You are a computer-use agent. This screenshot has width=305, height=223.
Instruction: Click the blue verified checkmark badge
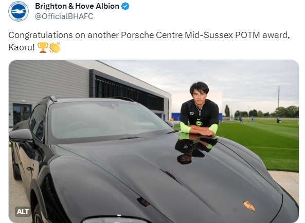point(125,6)
